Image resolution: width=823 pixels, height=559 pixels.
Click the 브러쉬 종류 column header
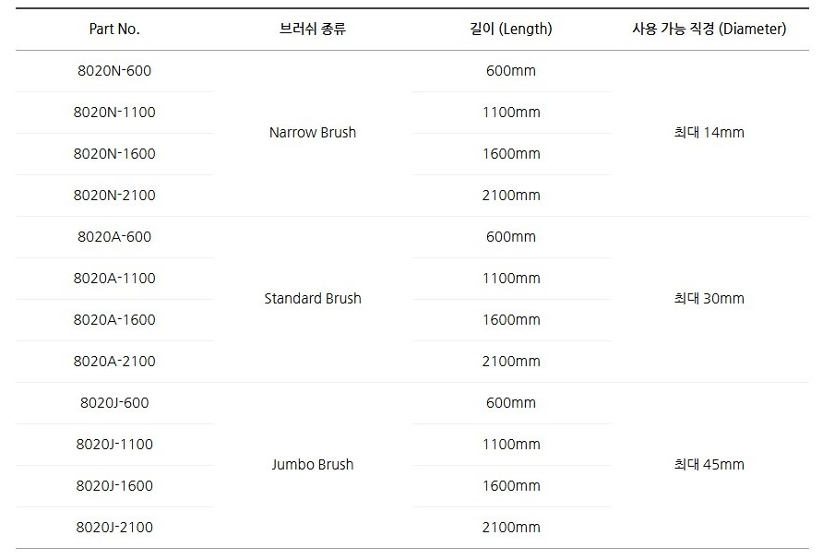(x=313, y=29)
